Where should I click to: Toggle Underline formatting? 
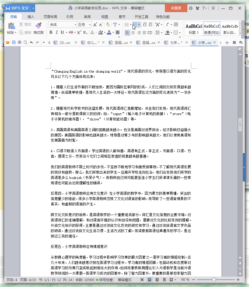(62, 32)
